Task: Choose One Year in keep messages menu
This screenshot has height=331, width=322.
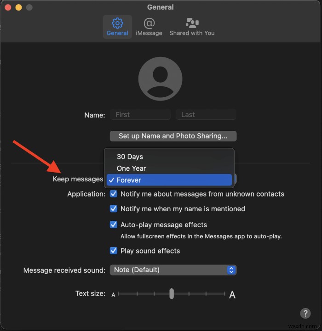Action: click(x=169, y=168)
